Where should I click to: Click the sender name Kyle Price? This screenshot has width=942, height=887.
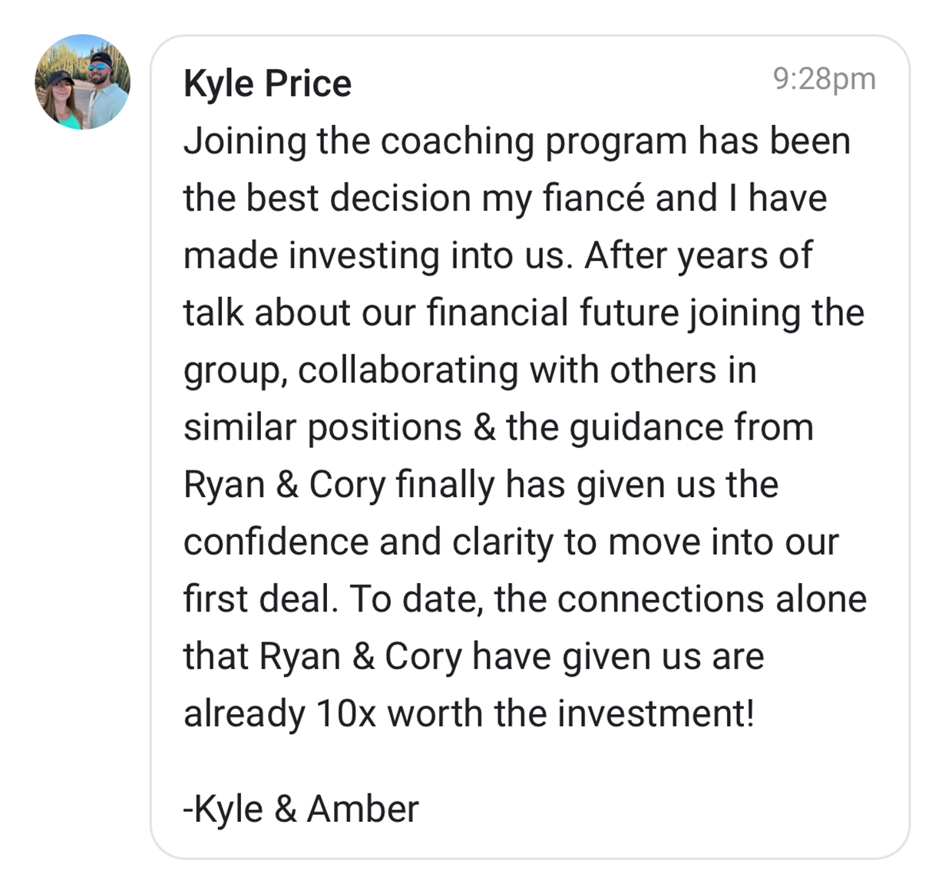tap(267, 83)
